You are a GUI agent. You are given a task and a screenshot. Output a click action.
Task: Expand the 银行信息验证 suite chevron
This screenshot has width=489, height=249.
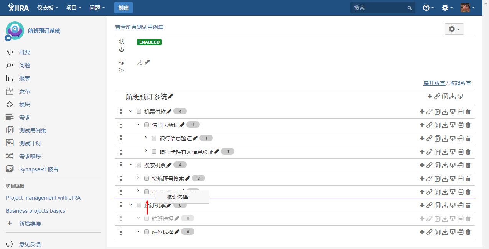pyautogui.click(x=146, y=137)
